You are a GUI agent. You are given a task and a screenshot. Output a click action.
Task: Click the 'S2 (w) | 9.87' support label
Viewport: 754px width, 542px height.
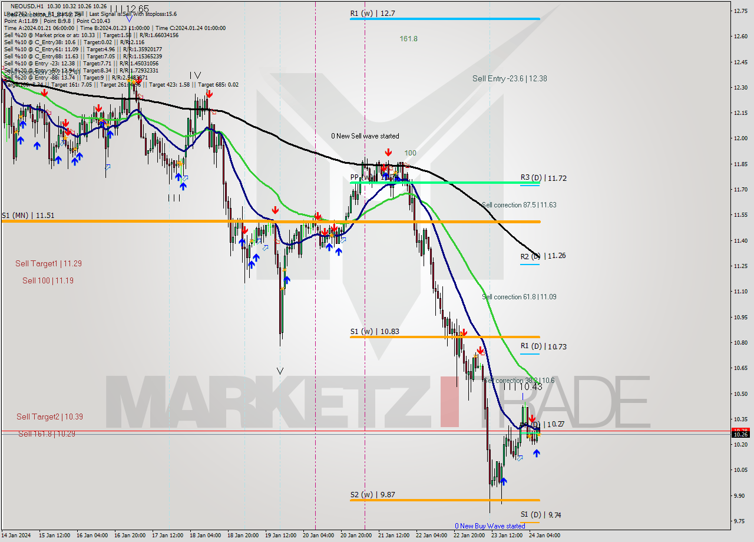click(x=372, y=495)
